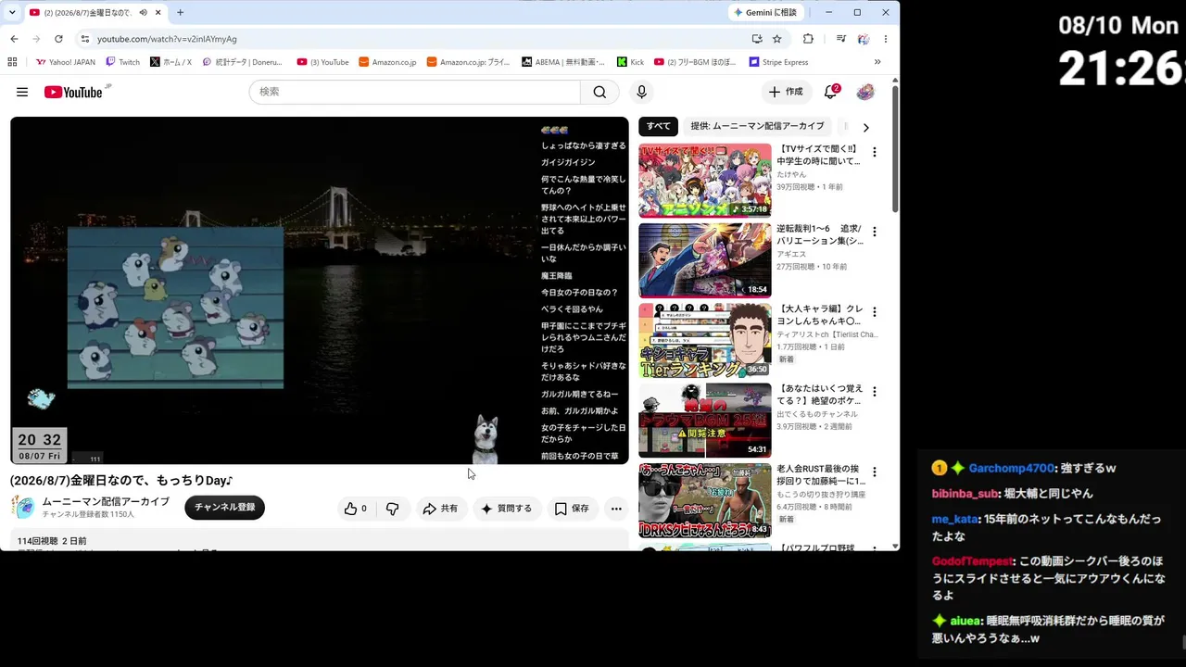Save the video with 保存
This screenshot has height=667, width=1186.
(572, 509)
